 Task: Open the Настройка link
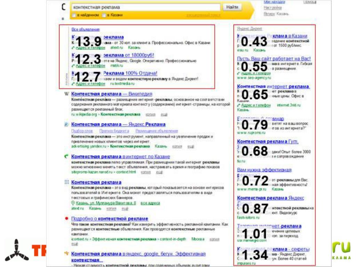coord(273,8)
